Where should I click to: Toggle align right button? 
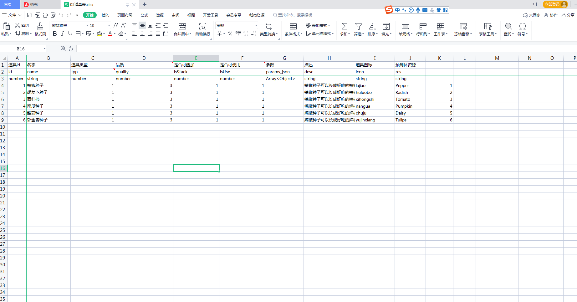tap(150, 34)
